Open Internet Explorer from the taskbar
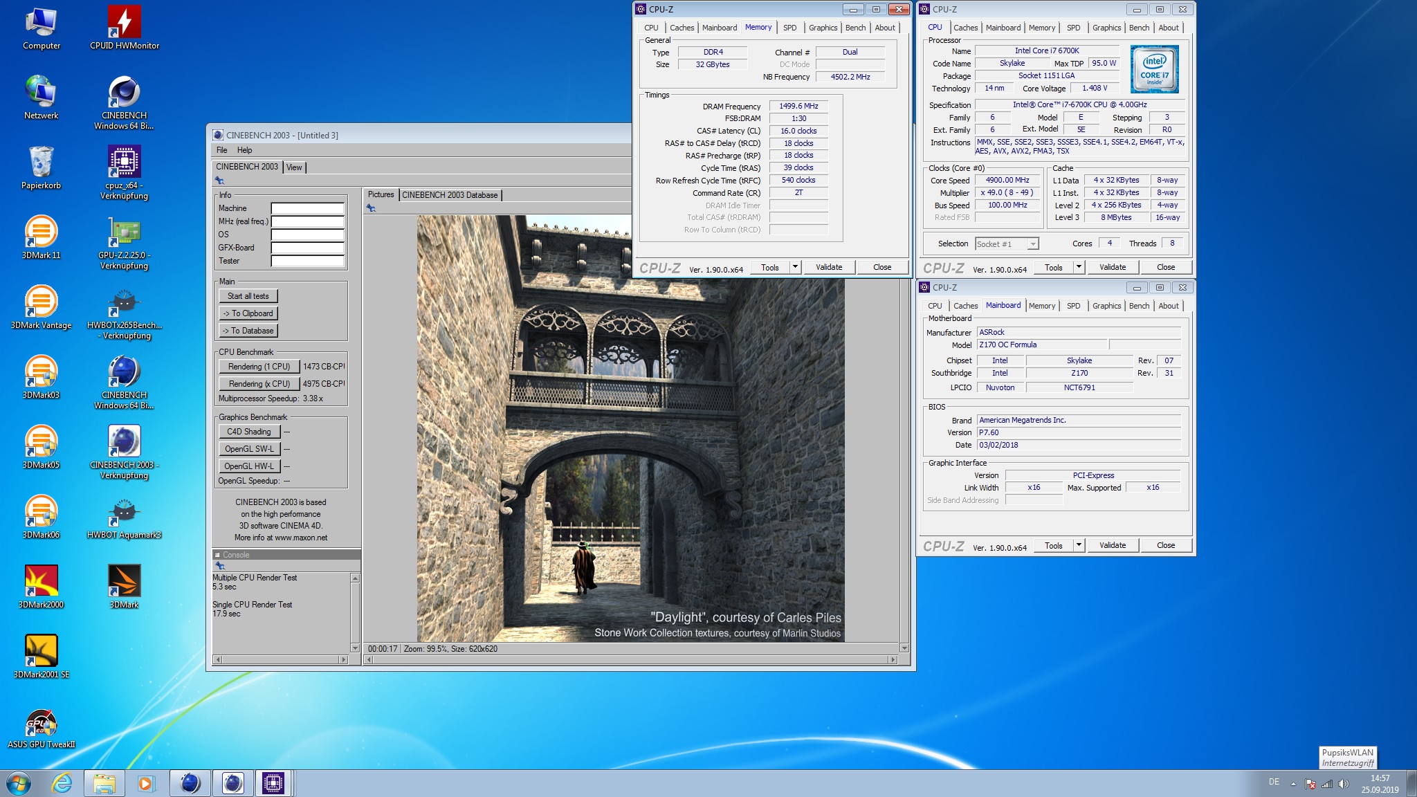1417x797 pixels. (62, 783)
